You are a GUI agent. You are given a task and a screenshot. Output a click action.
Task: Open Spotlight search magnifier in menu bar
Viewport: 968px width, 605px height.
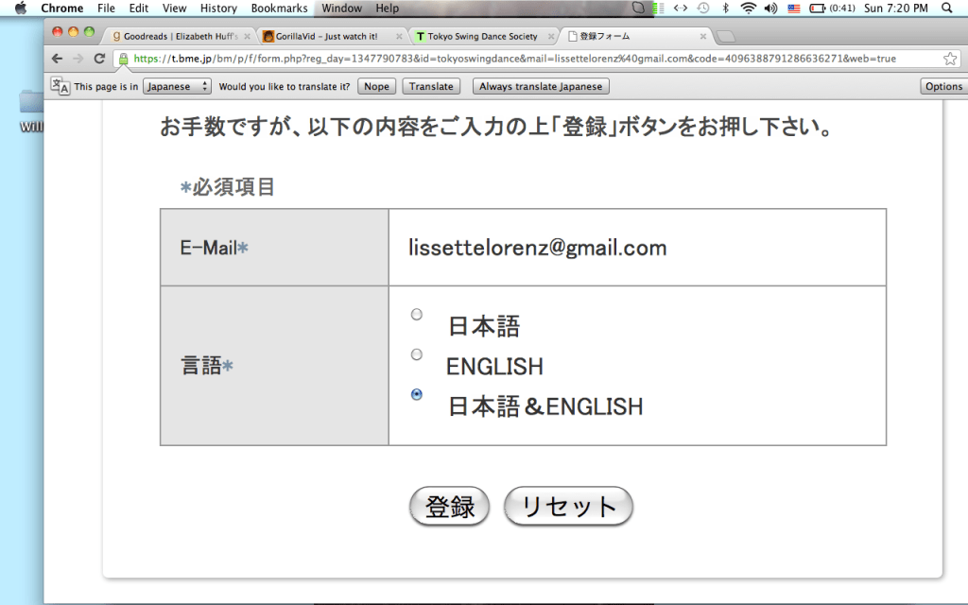[x=948, y=9]
